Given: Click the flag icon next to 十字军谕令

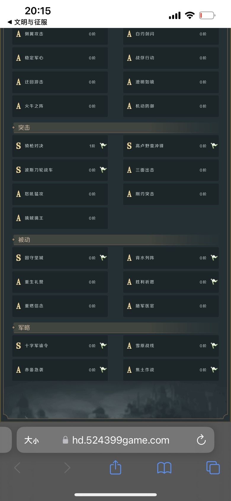Looking at the screenshot, I should [103, 345].
